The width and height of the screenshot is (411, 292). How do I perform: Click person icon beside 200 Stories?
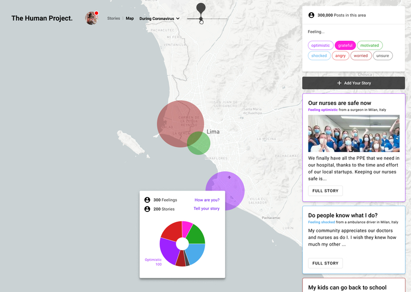click(147, 209)
